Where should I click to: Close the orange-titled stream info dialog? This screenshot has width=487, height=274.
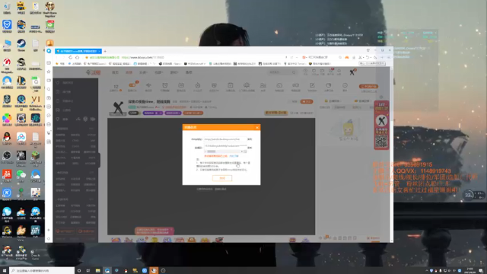pos(257,127)
